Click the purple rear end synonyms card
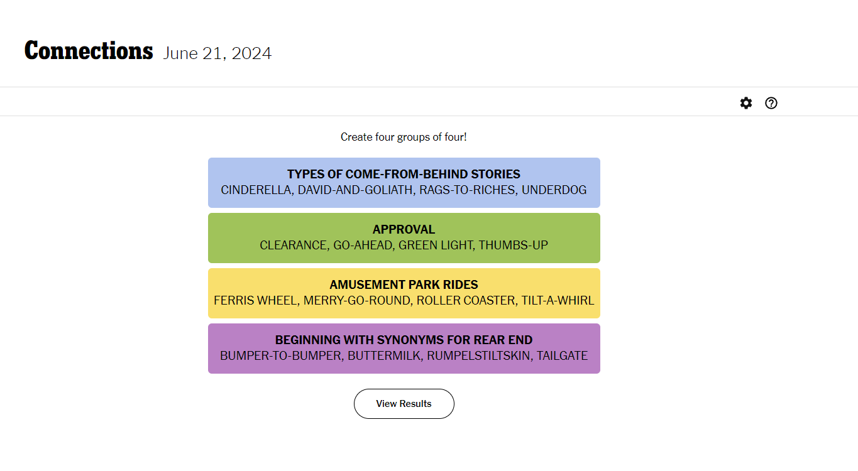 (x=404, y=349)
